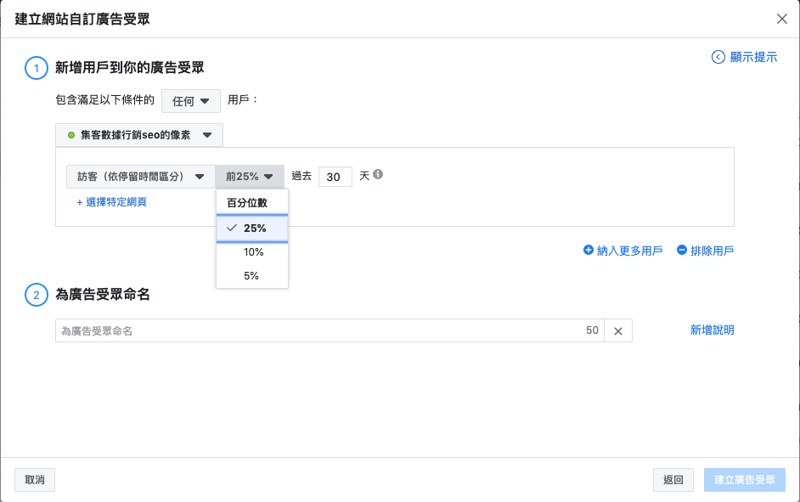This screenshot has height=502, width=800.
Task: Clear the audience name with X button
Action: coord(617,331)
